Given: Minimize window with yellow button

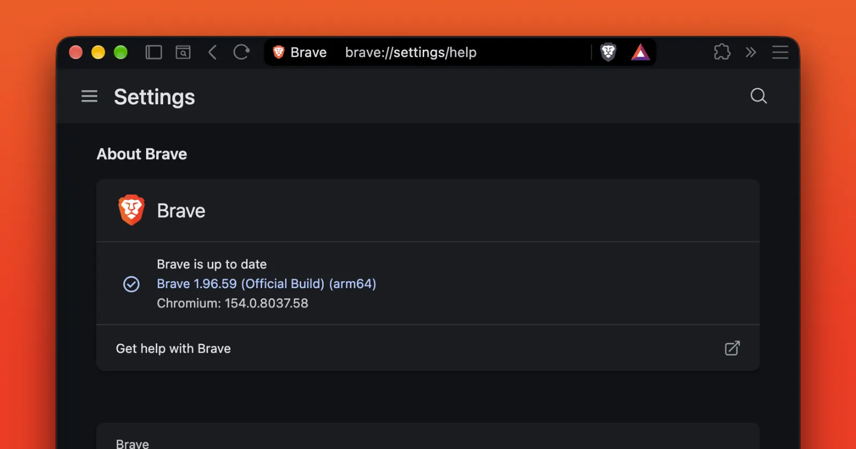Looking at the screenshot, I should [x=98, y=52].
